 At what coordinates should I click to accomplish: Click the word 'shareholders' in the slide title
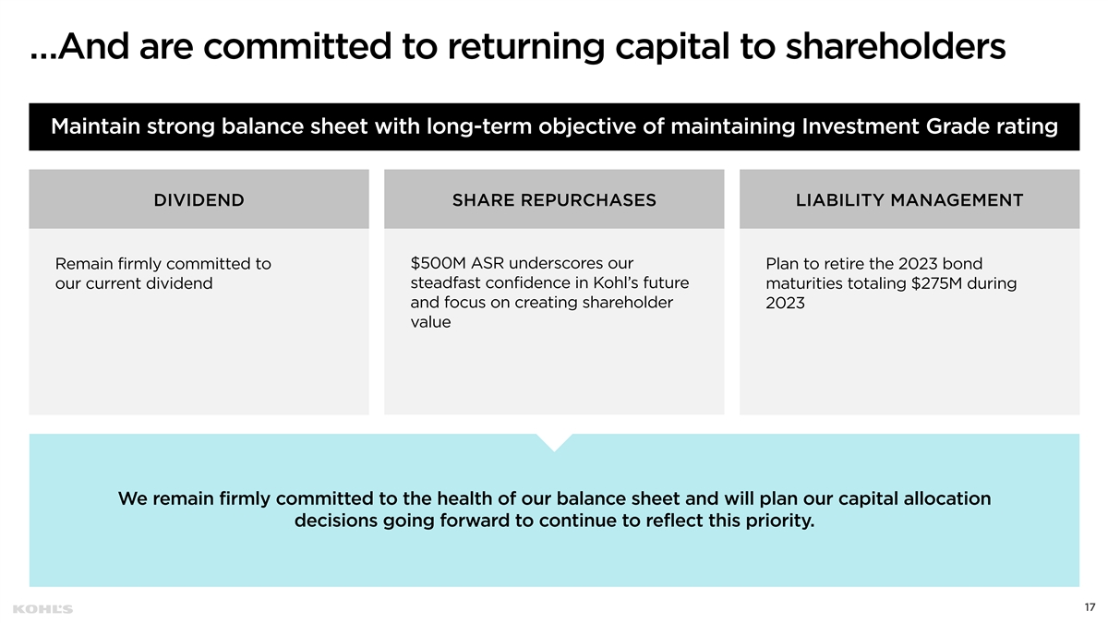(x=896, y=47)
